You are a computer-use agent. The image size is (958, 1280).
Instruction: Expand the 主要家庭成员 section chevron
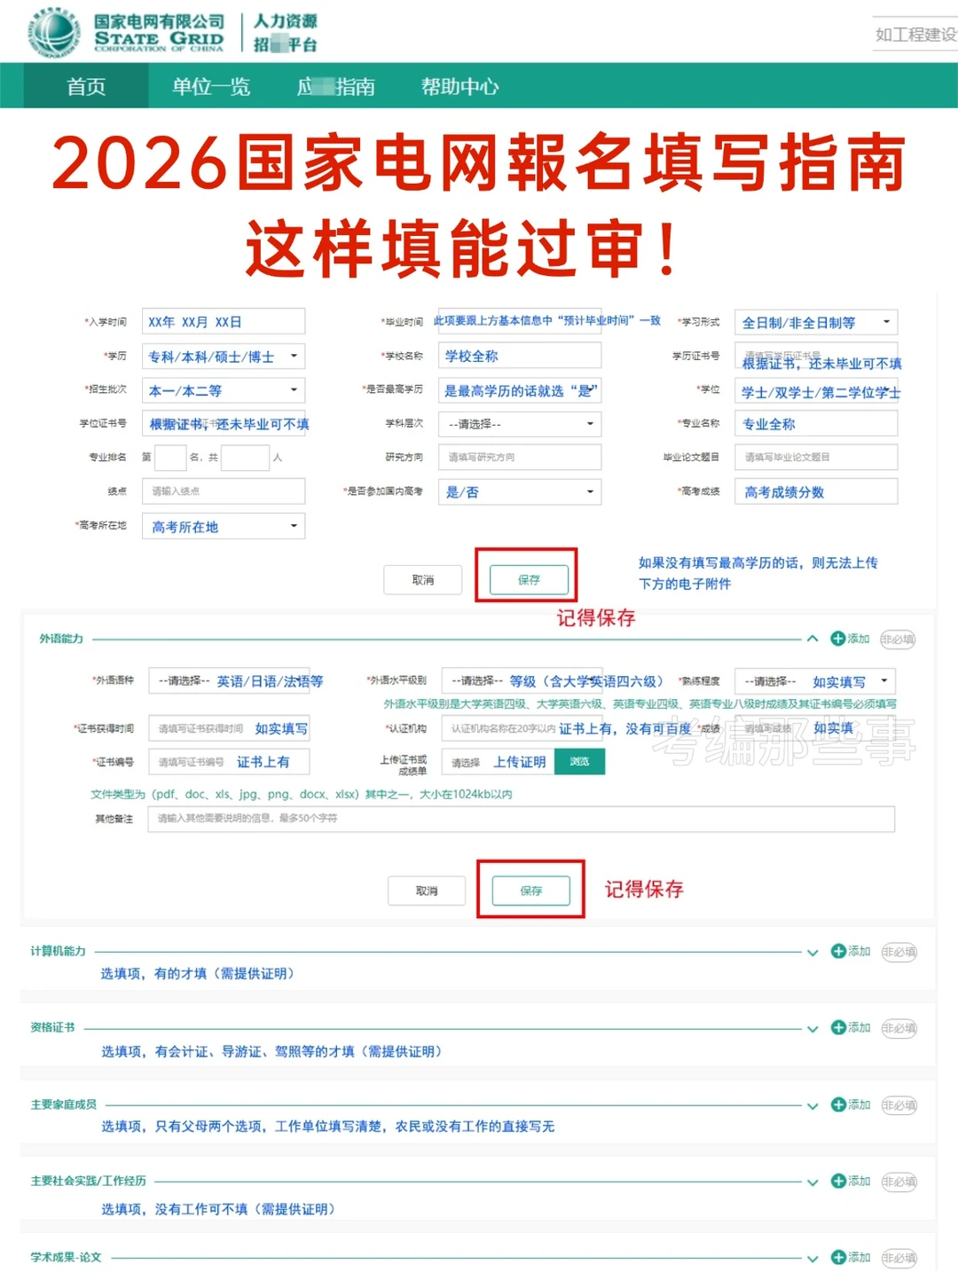(813, 1106)
